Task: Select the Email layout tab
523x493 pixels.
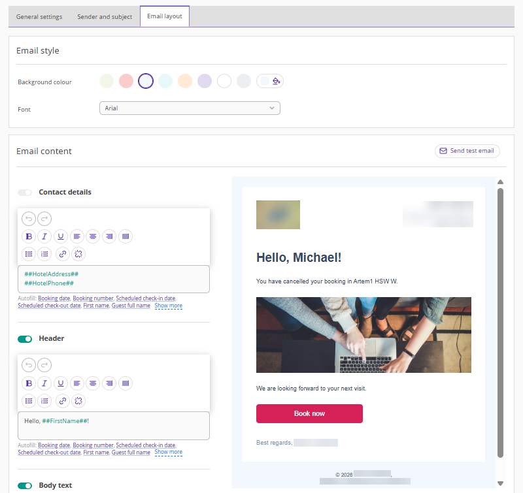Action: [x=165, y=16]
